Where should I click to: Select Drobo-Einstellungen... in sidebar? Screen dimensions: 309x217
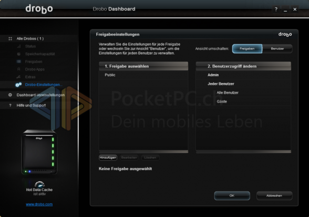click(x=44, y=85)
